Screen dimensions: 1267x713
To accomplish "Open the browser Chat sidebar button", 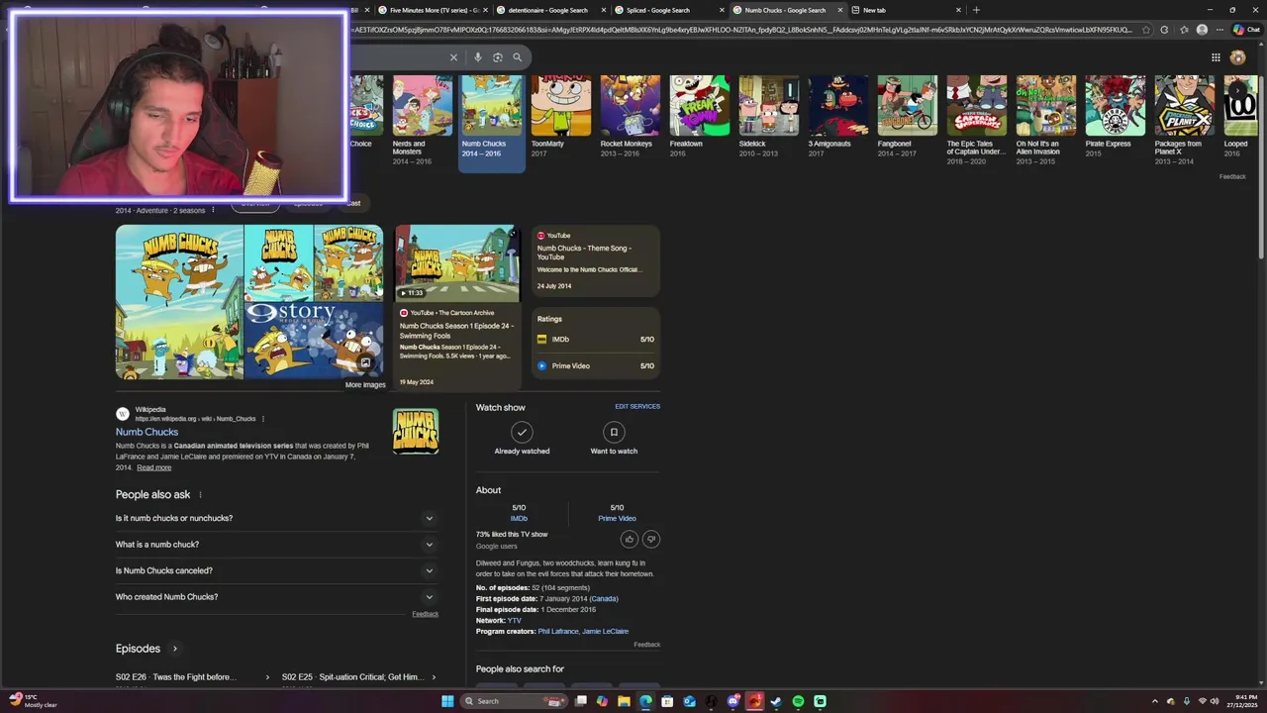I will click(x=1245, y=30).
